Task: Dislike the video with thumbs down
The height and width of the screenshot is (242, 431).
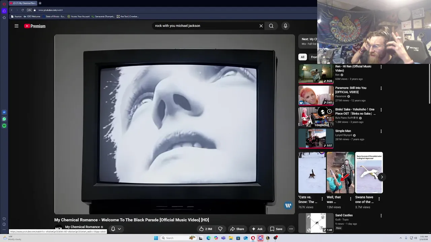Action: coord(220,229)
